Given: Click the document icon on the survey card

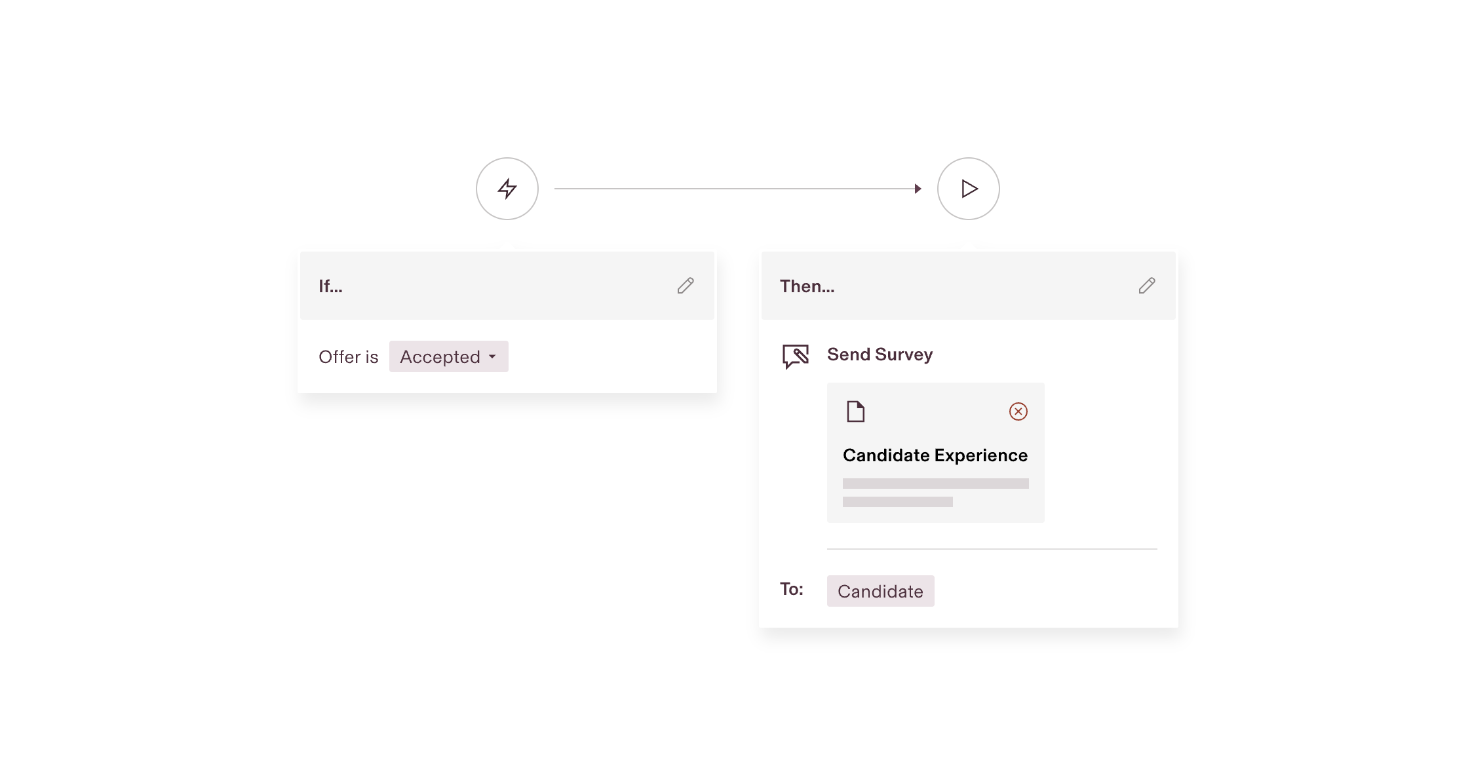Looking at the screenshot, I should point(855,412).
